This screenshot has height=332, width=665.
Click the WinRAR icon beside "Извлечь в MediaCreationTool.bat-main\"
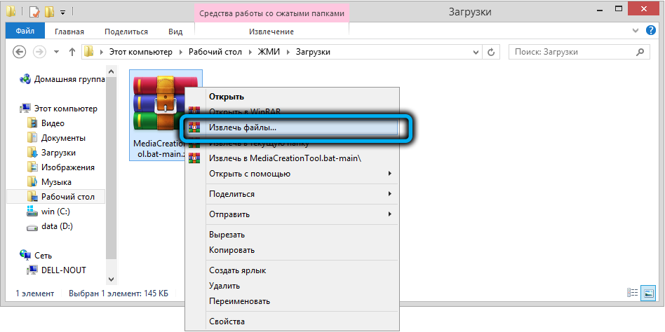click(195, 158)
